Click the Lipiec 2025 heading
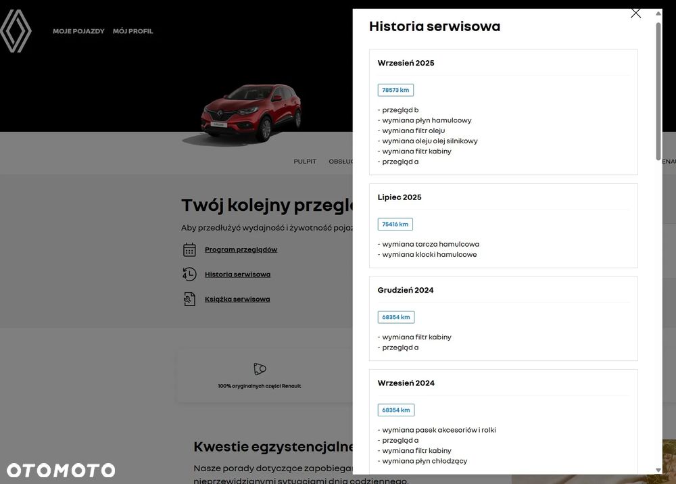 point(400,197)
